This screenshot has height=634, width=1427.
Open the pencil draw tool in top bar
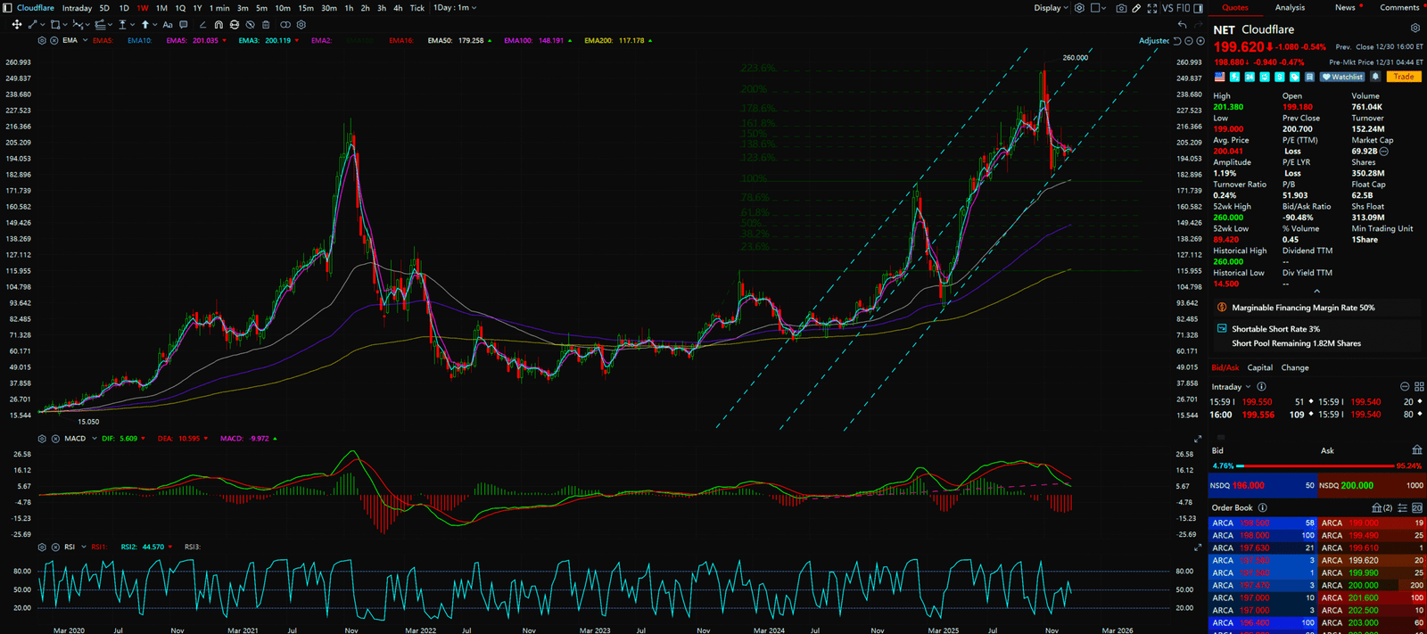[x=1136, y=8]
